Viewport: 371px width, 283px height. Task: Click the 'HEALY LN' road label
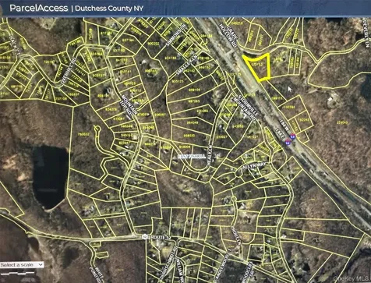point(209,156)
